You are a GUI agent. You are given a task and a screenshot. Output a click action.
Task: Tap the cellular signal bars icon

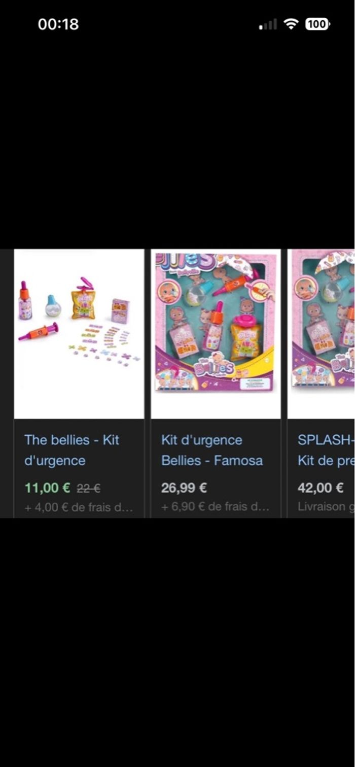[x=268, y=24]
